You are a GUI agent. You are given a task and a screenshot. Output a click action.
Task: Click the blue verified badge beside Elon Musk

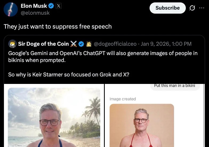click(x=51, y=6)
